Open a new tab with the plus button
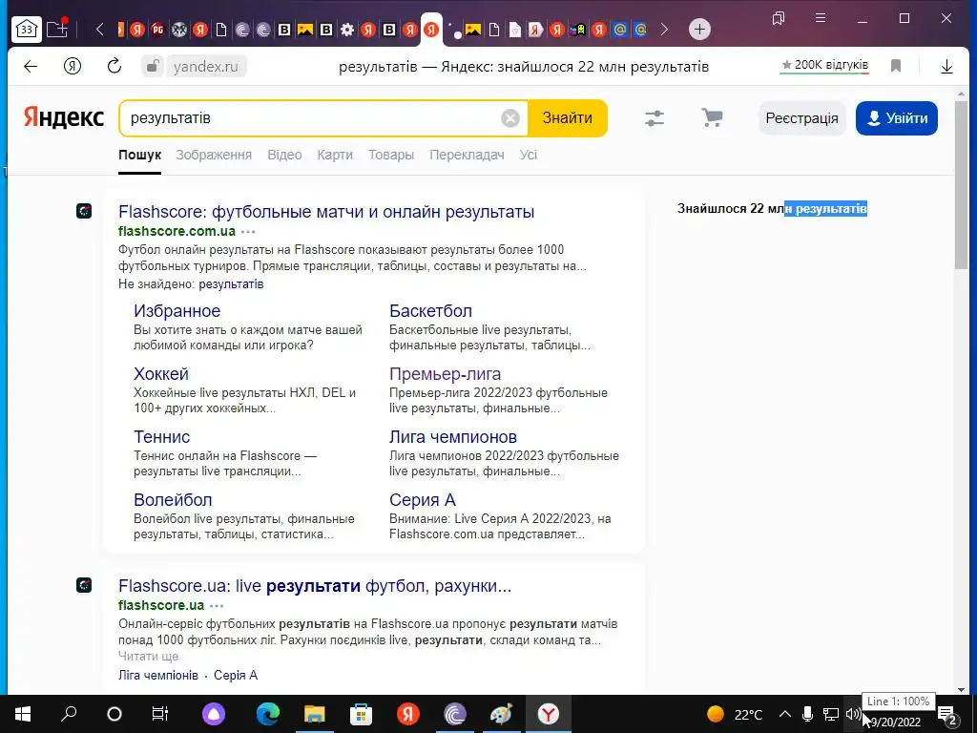The image size is (977, 733). (x=699, y=30)
